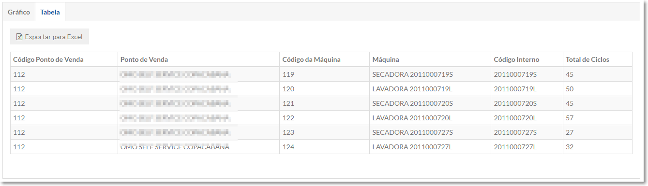
Task: Click the LAVADORA 2011000720L cell
Action: click(430, 118)
